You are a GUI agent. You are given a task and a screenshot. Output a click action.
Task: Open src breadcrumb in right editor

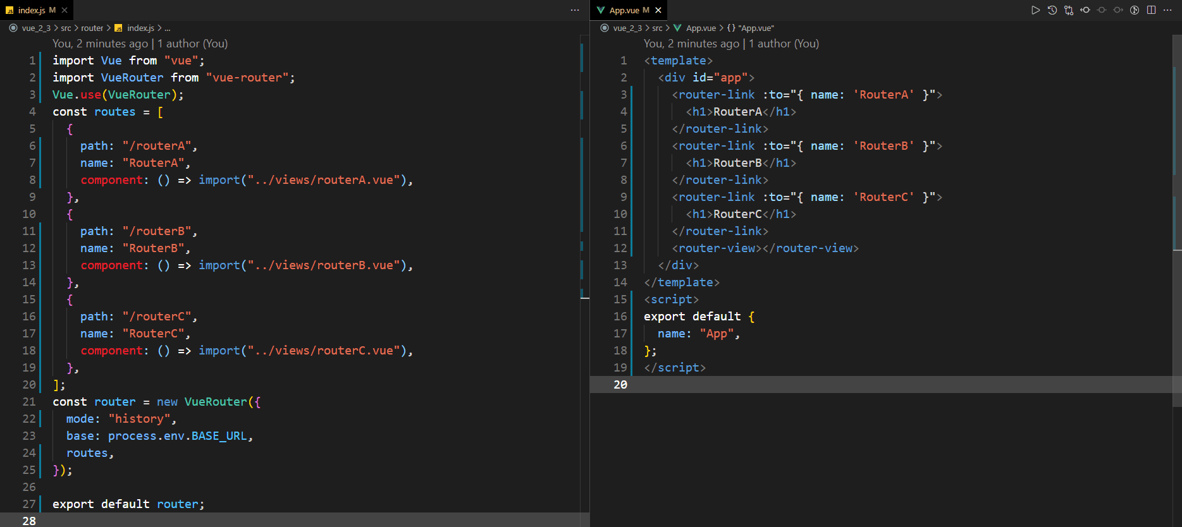pyautogui.click(x=657, y=28)
